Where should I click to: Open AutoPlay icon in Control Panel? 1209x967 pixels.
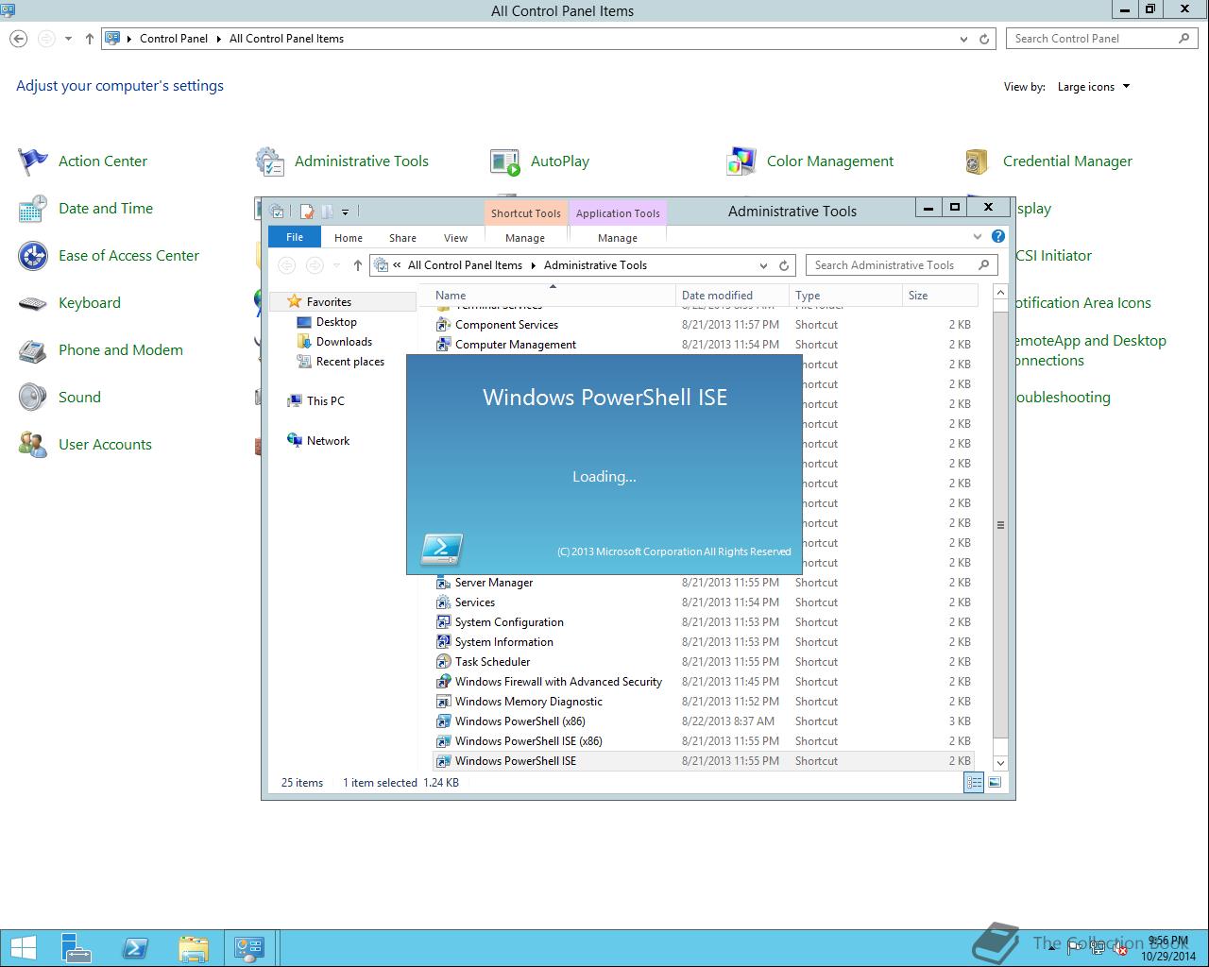click(x=505, y=161)
